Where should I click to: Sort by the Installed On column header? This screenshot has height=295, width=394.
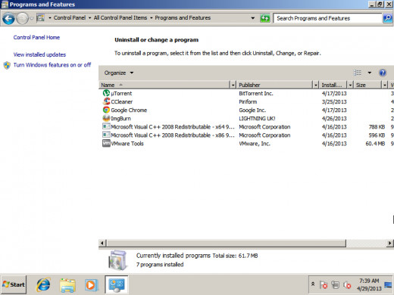tap(333, 85)
